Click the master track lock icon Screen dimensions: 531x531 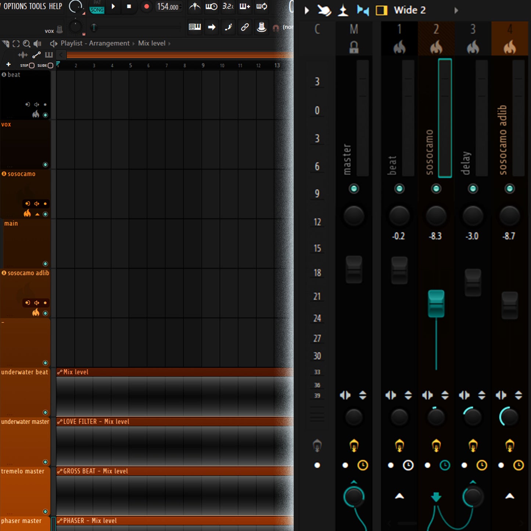point(354,47)
